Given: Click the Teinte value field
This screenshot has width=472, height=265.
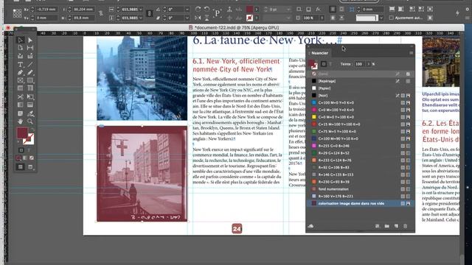Looking at the screenshot, I should tap(359, 64).
